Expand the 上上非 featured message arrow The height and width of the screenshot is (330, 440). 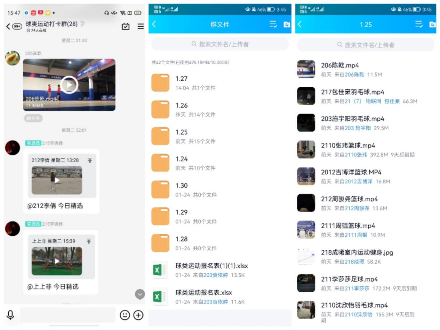pyautogui.click(x=89, y=241)
